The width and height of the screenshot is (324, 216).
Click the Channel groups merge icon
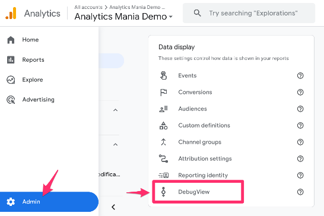(163, 142)
